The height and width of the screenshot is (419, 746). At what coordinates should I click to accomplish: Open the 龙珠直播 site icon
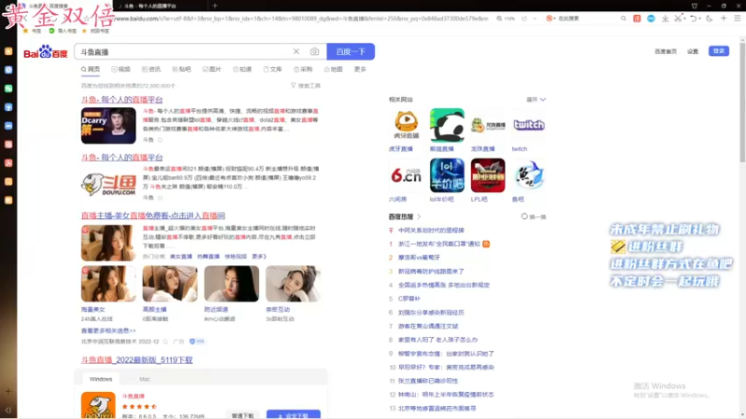[x=488, y=125]
